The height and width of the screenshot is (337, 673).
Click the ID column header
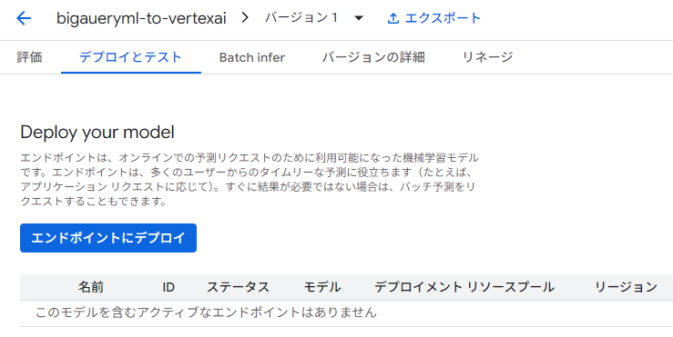tap(168, 287)
